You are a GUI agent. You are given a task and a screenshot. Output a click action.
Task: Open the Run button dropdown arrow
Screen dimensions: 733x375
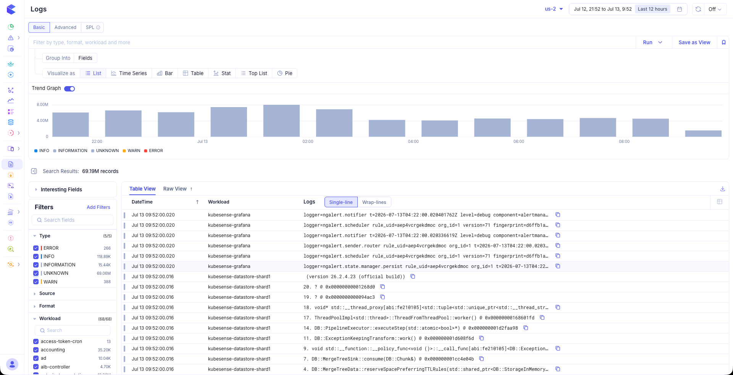pos(660,42)
